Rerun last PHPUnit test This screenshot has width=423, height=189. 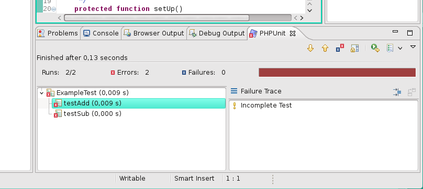click(375, 48)
